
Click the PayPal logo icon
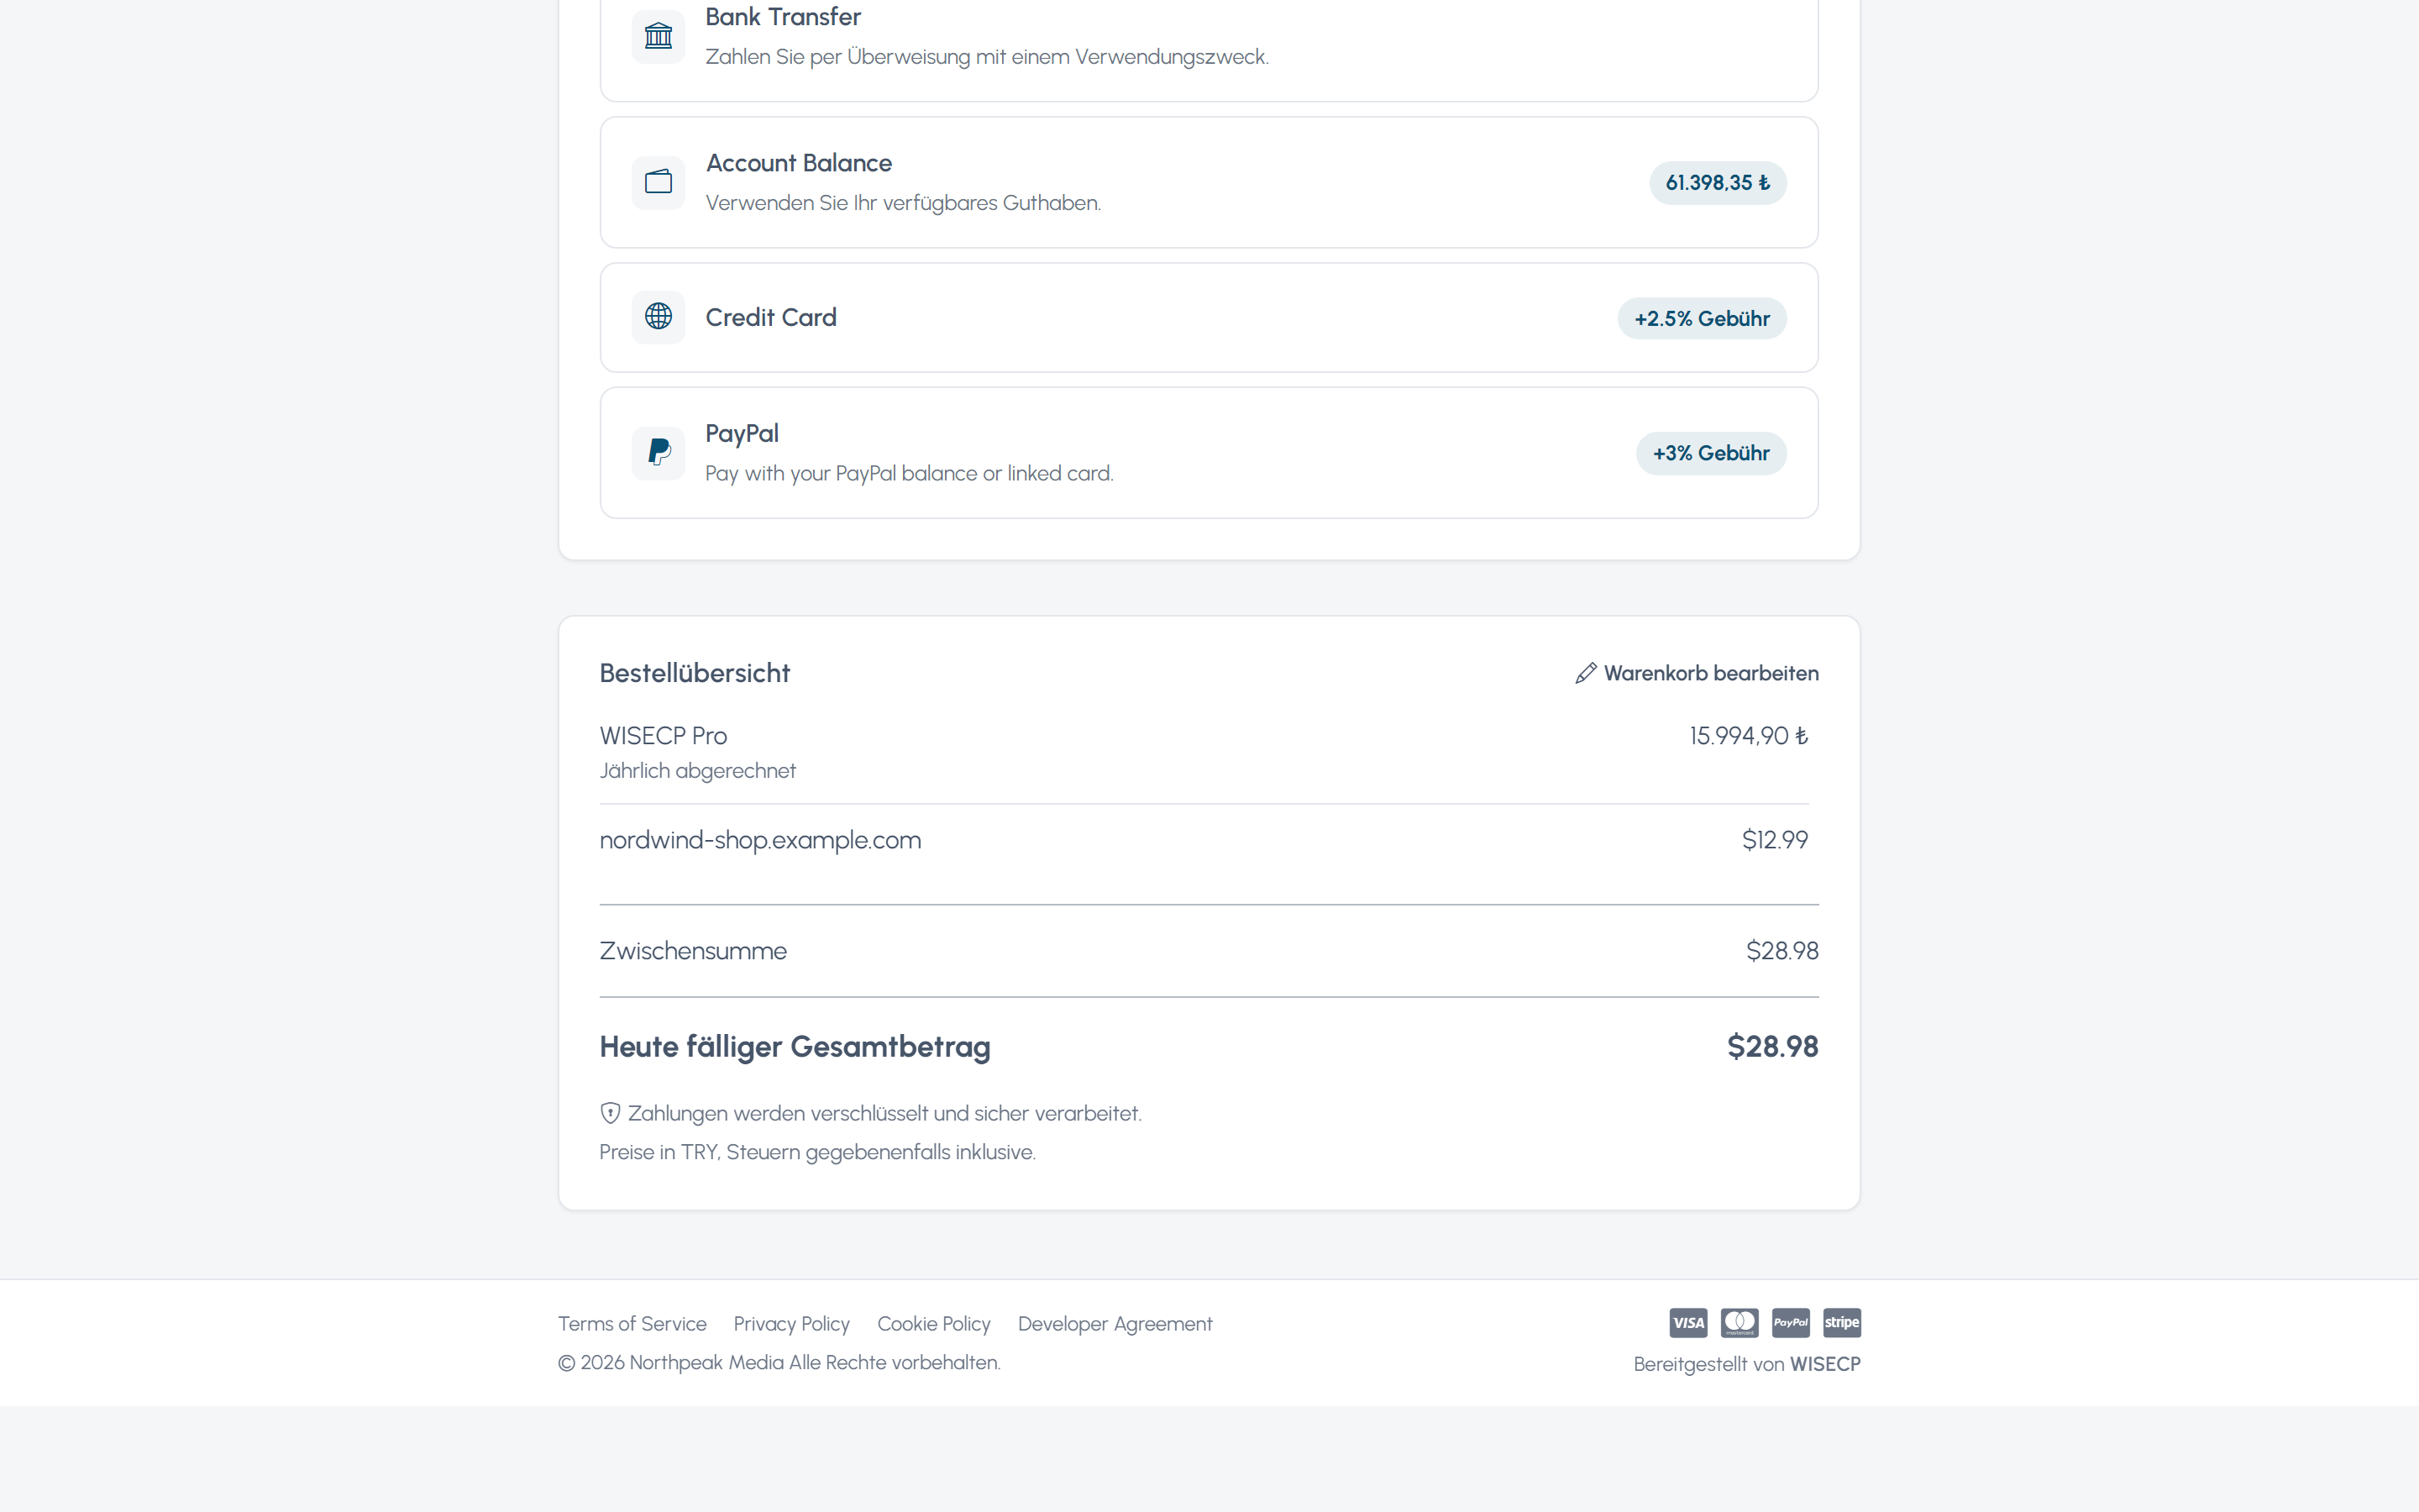(658, 452)
